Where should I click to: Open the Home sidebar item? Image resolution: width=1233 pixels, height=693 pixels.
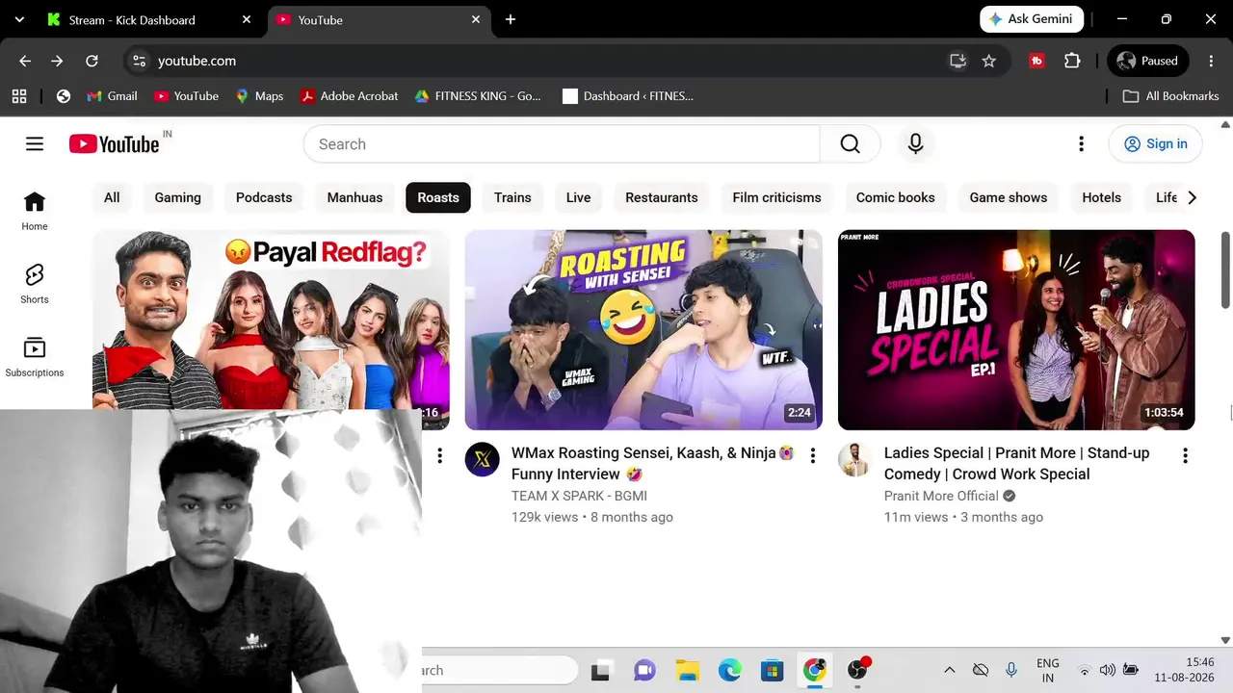pos(35,211)
